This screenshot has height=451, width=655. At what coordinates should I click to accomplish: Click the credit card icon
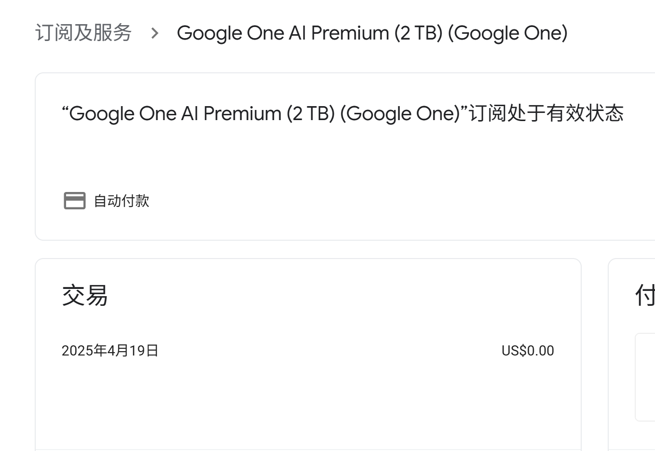coord(75,201)
